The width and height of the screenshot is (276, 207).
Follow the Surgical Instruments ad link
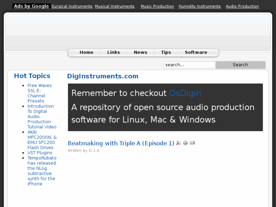(x=72, y=6)
